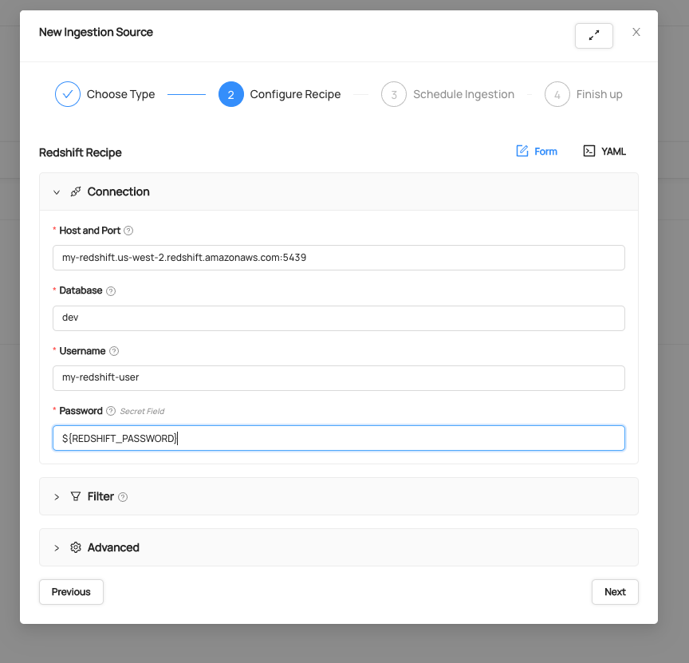Click the New Ingestion Source title
Screen dimensions: 689x663
96,32
